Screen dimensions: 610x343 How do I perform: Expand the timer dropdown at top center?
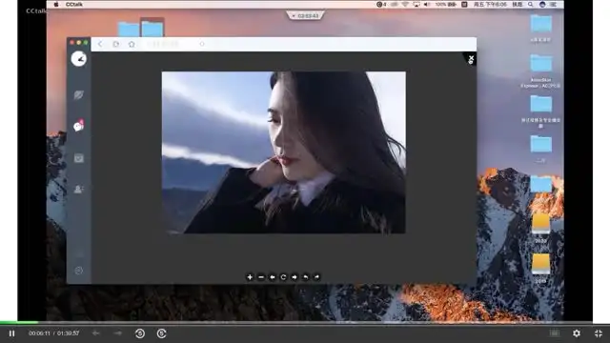click(305, 15)
